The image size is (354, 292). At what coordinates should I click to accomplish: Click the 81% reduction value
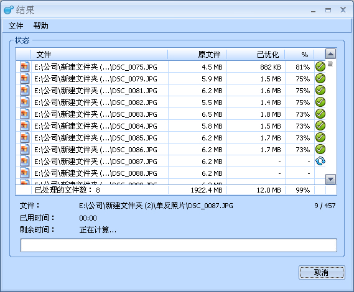pos(303,67)
